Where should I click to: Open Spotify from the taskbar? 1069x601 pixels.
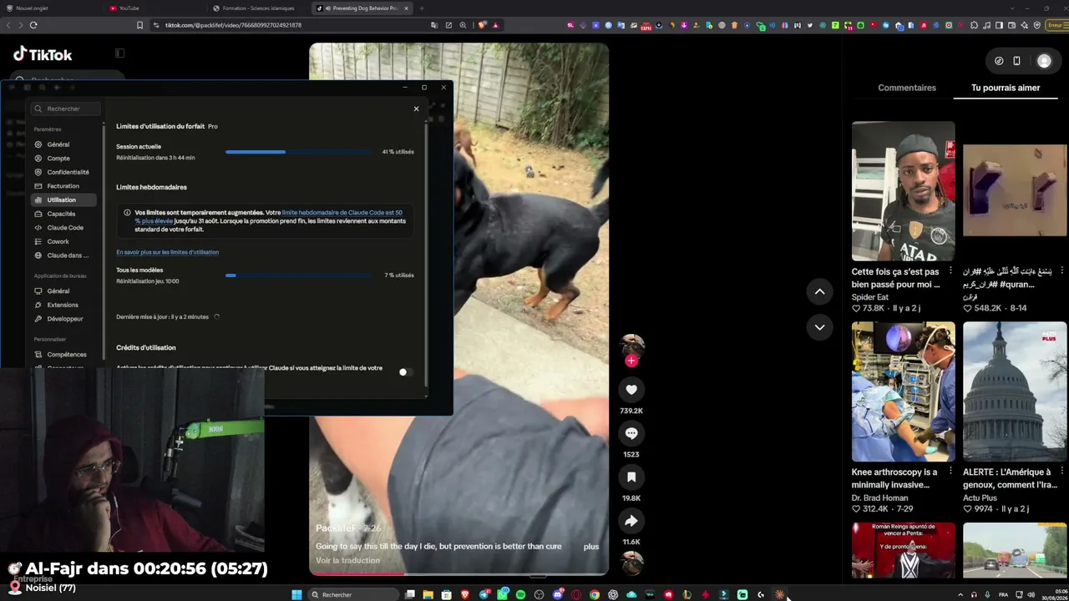tap(520, 594)
